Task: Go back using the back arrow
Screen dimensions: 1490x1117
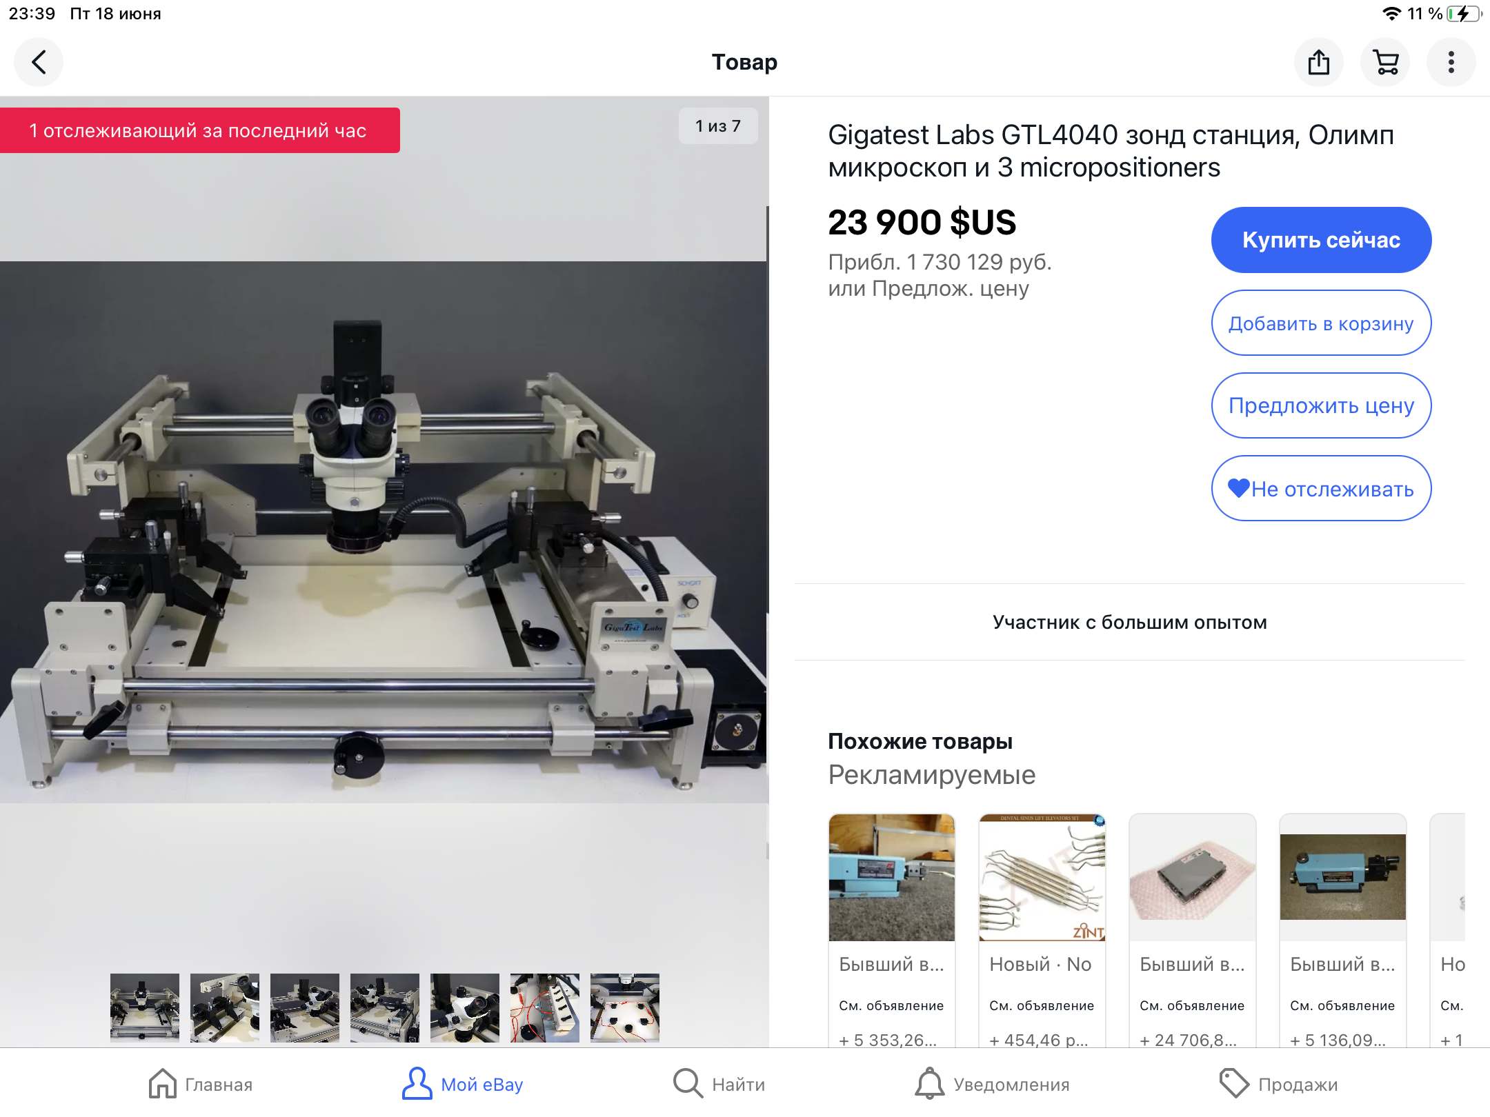Action: coord(39,62)
